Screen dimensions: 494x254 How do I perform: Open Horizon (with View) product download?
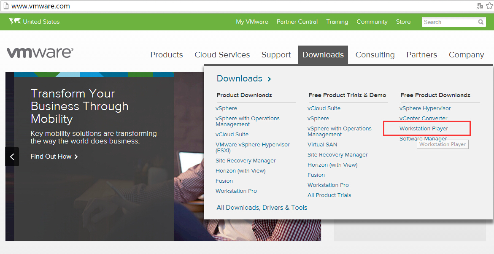240,171
